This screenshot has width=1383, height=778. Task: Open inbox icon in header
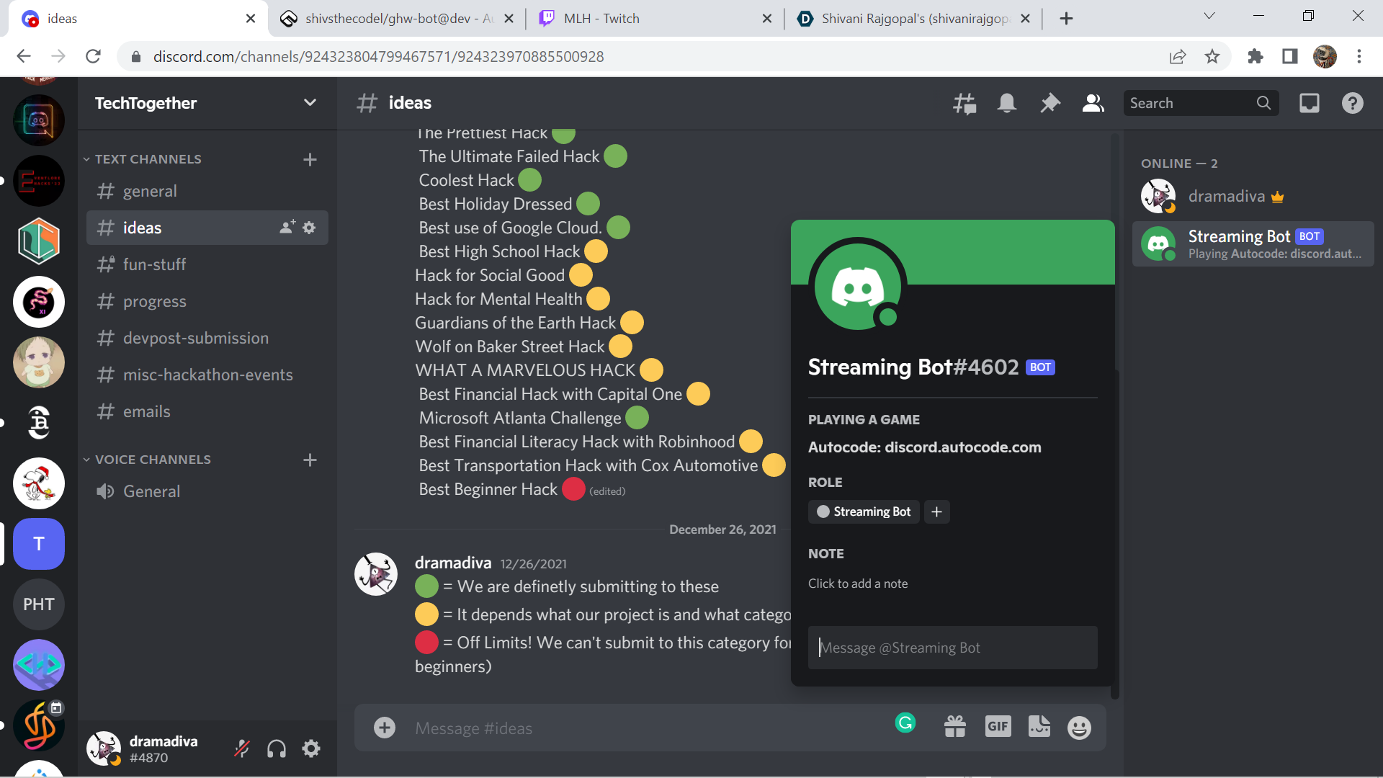point(1310,104)
